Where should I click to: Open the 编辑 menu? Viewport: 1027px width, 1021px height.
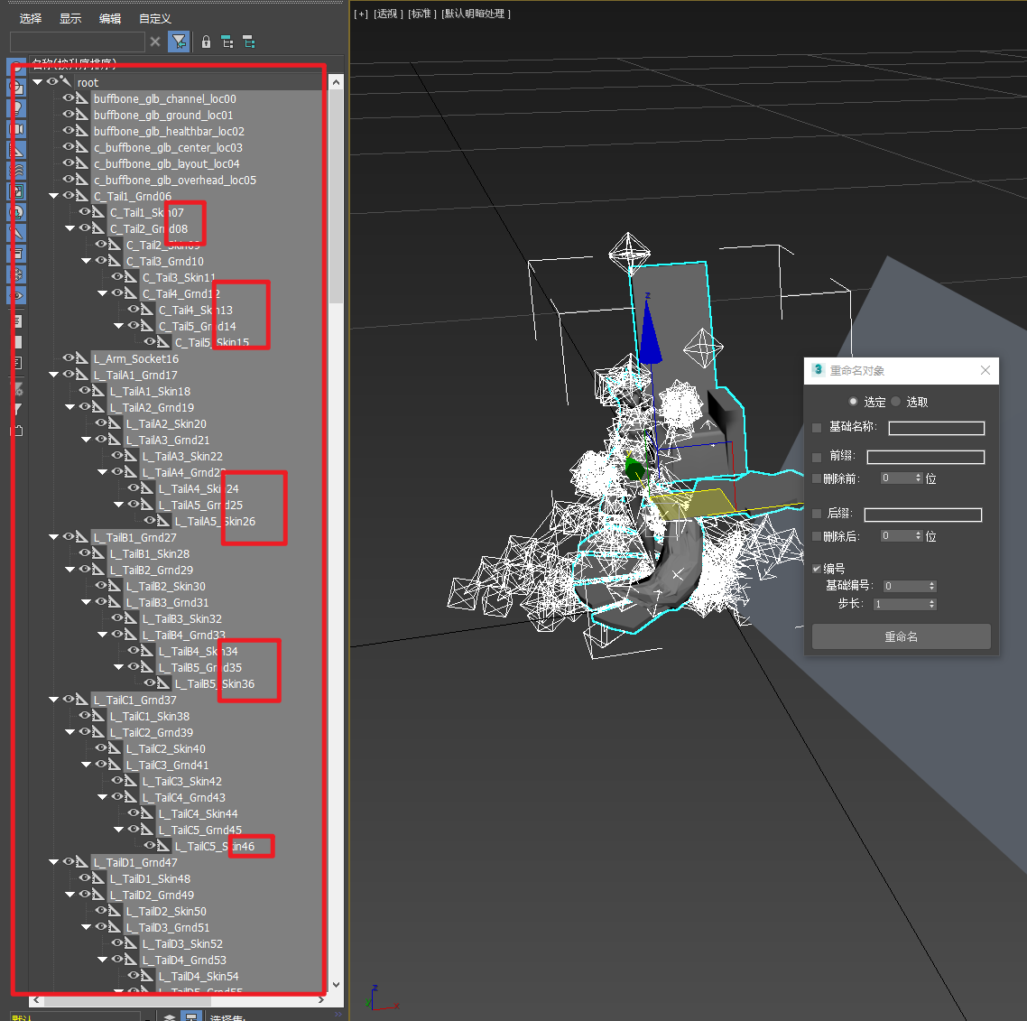click(x=110, y=18)
